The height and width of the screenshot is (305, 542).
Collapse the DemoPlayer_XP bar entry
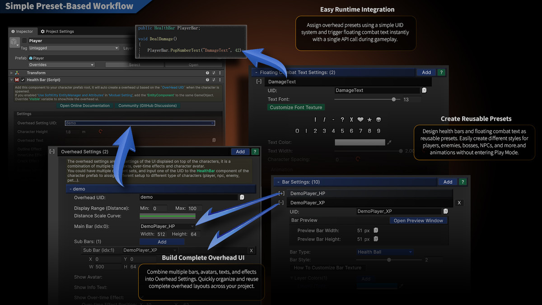pyautogui.click(x=281, y=203)
